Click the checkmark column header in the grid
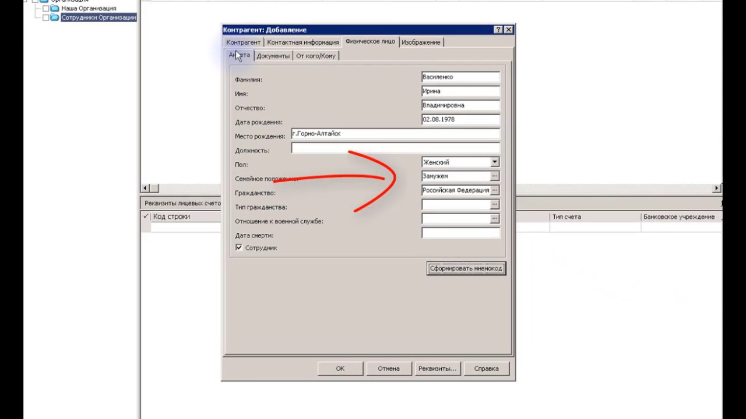Screen dimensions: 746x419 click(x=146, y=216)
